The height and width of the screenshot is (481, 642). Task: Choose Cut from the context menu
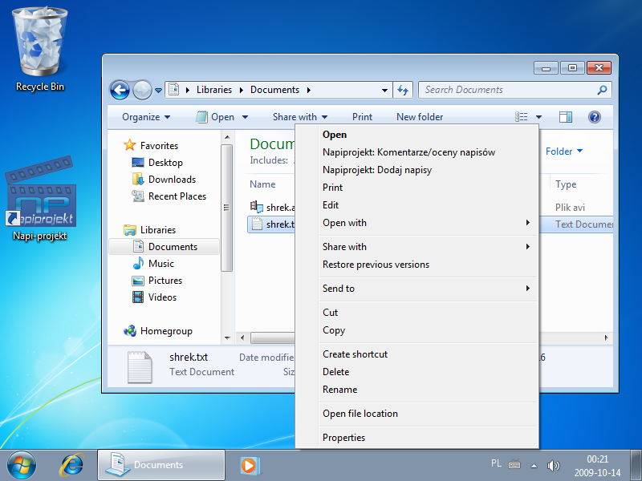(429, 313)
